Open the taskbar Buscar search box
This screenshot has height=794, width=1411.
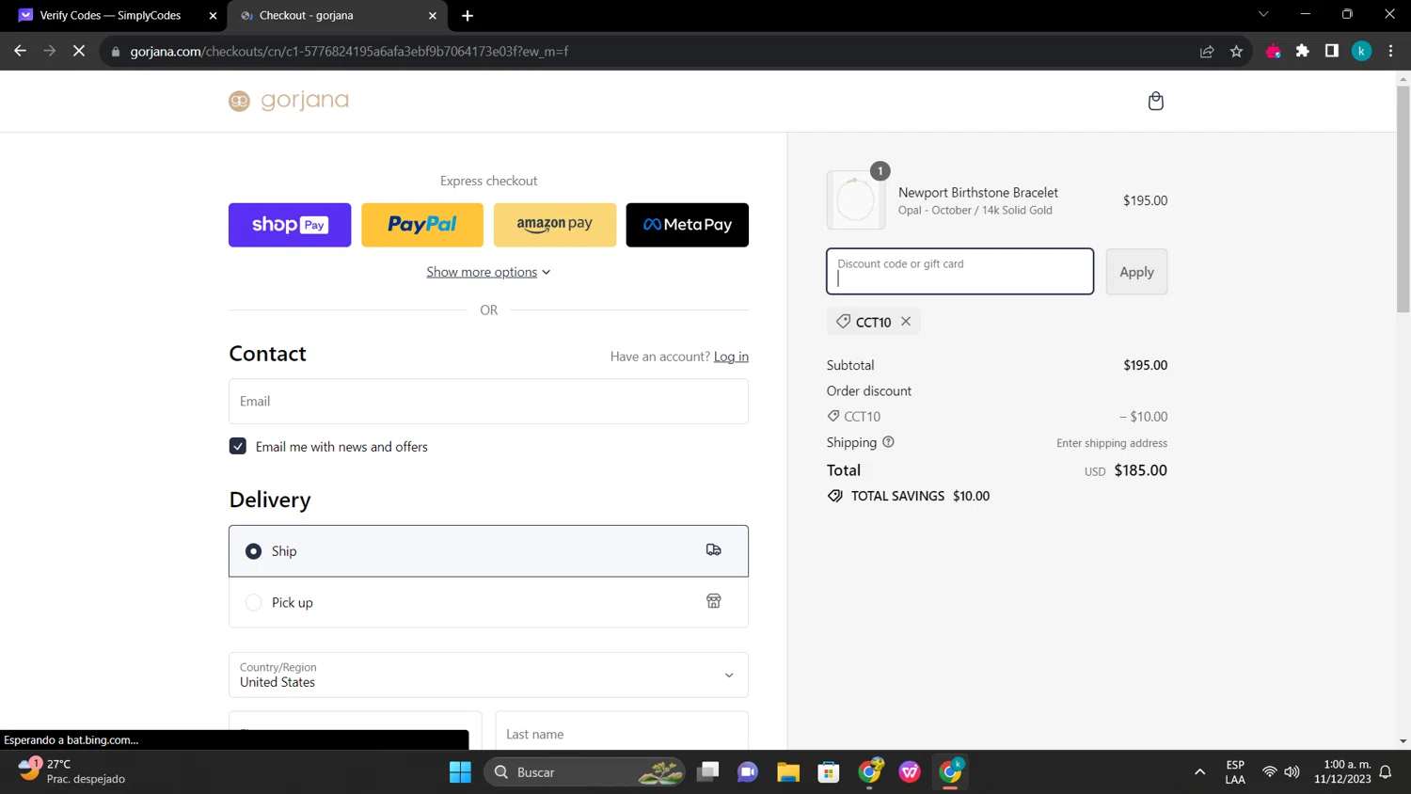[585, 771]
